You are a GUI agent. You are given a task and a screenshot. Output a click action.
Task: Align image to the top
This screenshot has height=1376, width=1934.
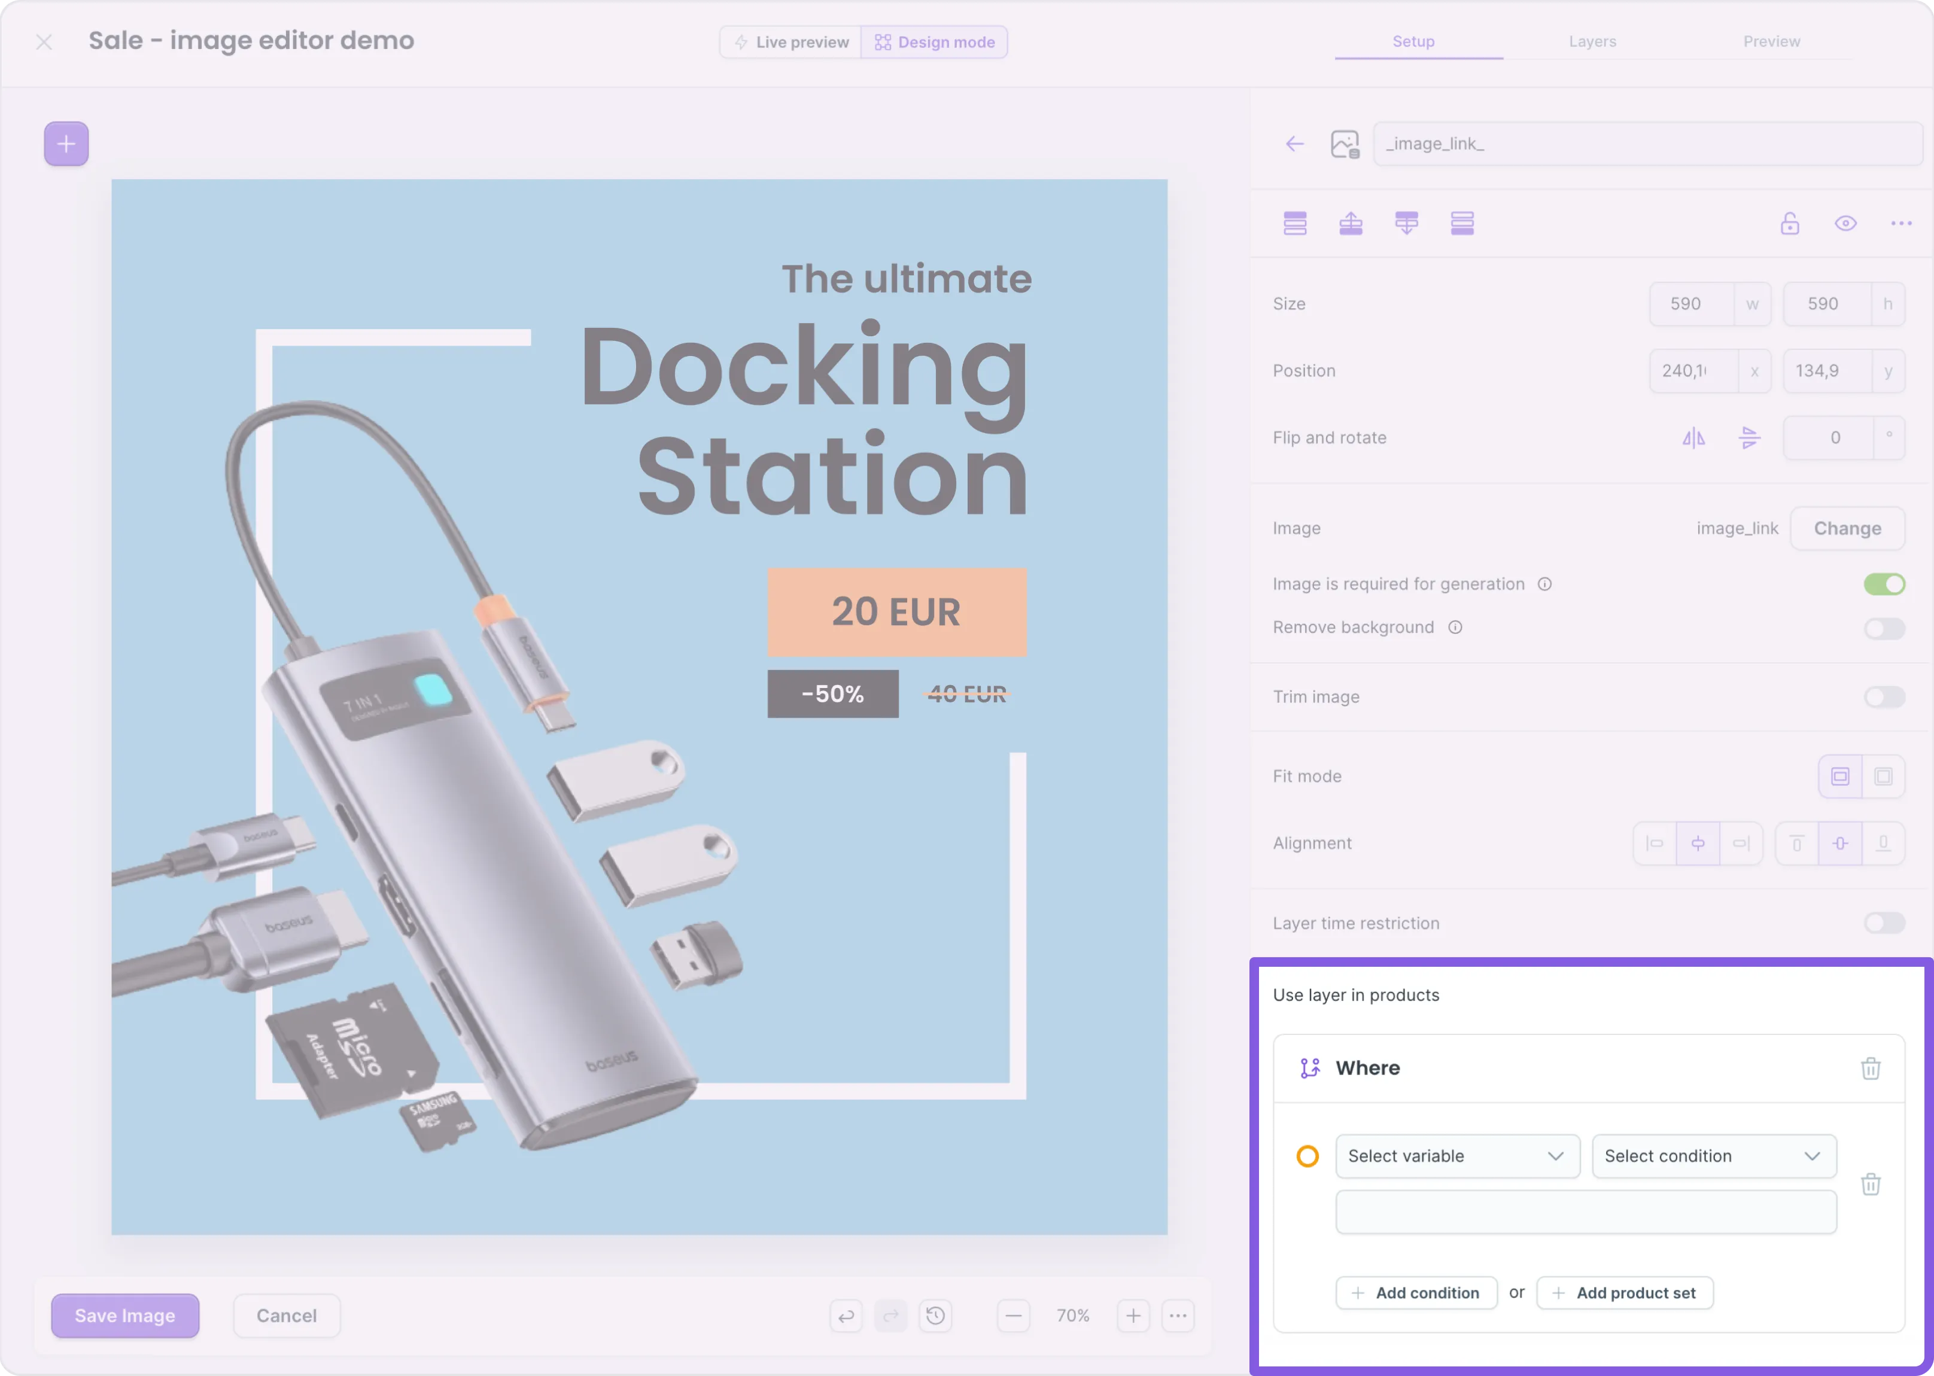(x=1797, y=844)
